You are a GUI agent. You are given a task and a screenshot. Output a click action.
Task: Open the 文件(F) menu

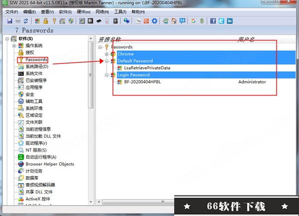point(11,12)
